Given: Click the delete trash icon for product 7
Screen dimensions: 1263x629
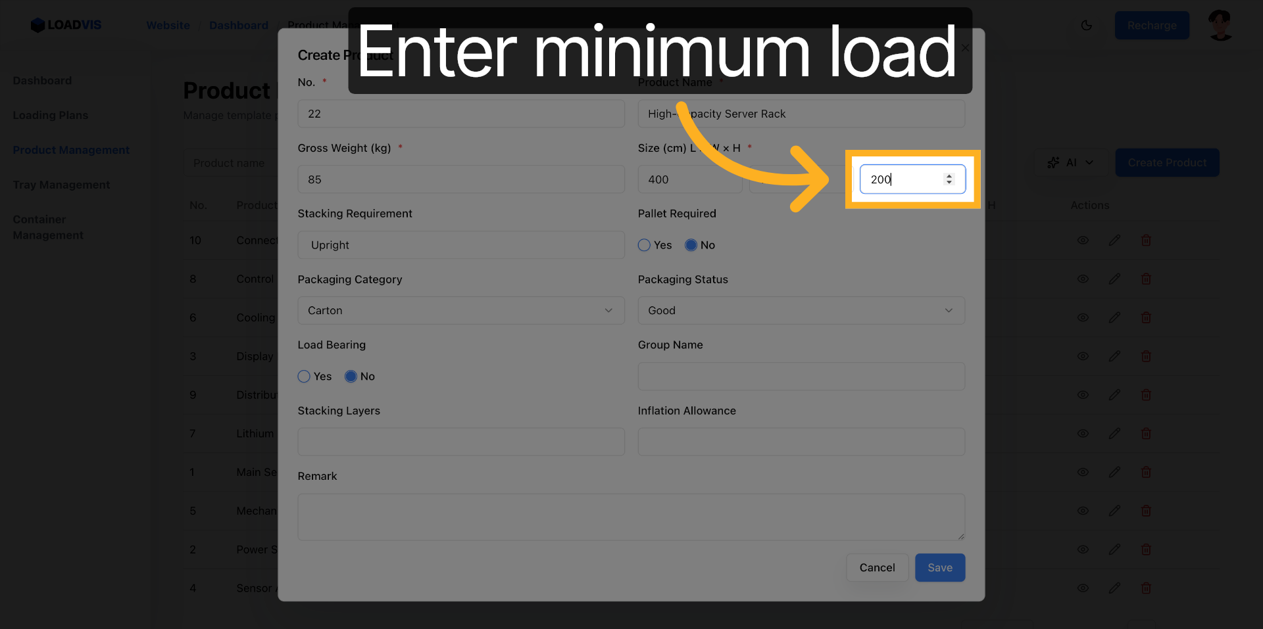Looking at the screenshot, I should [1146, 434].
